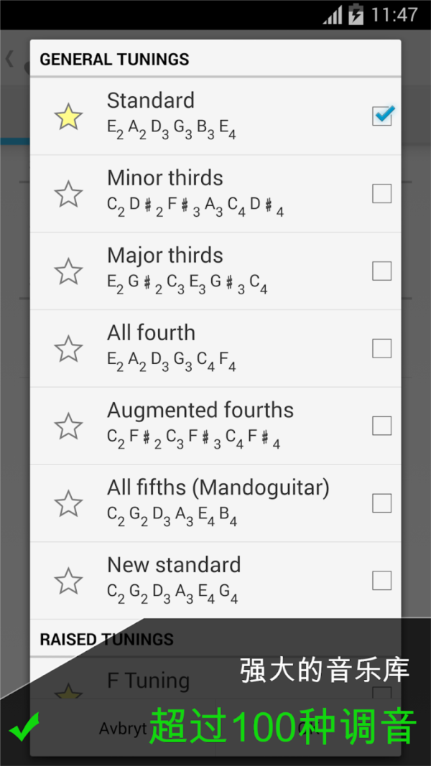Favorite the Augmented fourths tuning

68,426
